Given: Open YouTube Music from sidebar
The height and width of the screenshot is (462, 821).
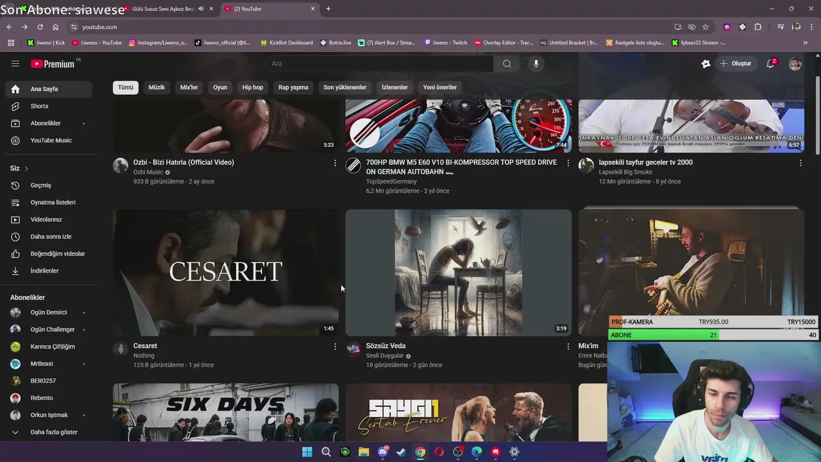Looking at the screenshot, I should [49, 141].
